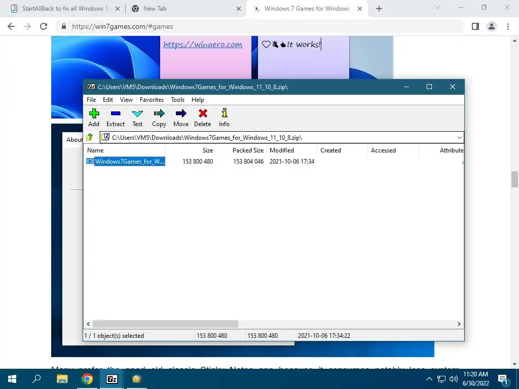Viewport: 519px width, 389px height.
Task: Close the New Tab tab
Action: pyautogui.click(x=239, y=9)
